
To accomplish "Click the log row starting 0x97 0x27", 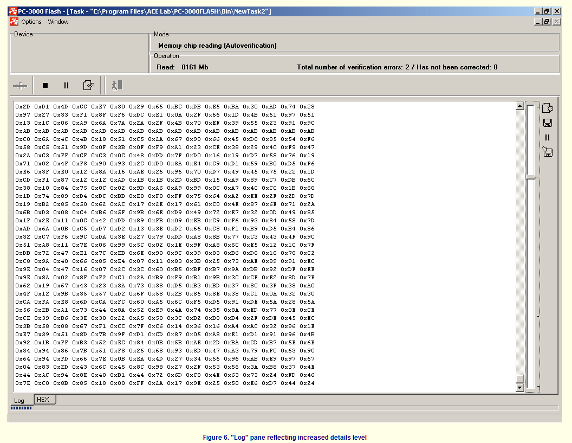I will pos(165,114).
